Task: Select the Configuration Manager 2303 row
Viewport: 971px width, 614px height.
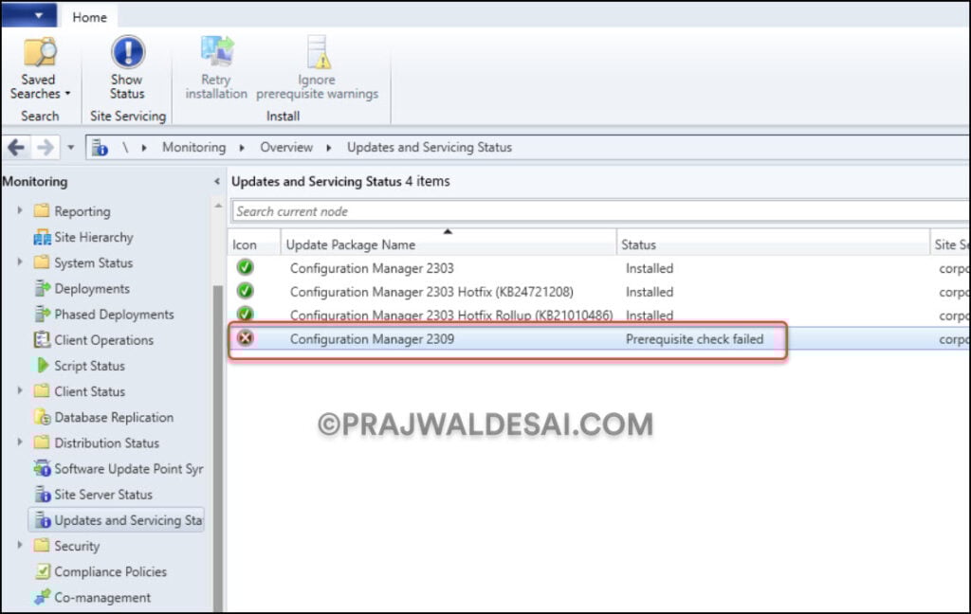Action: [598, 268]
